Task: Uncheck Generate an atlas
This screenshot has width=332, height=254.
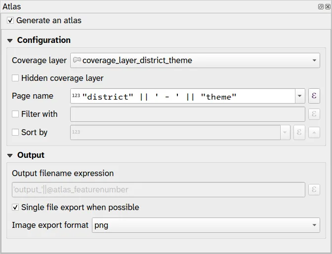Action: (11, 21)
